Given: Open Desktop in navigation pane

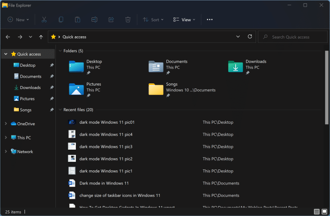Looking at the screenshot, I should pos(27,65).
